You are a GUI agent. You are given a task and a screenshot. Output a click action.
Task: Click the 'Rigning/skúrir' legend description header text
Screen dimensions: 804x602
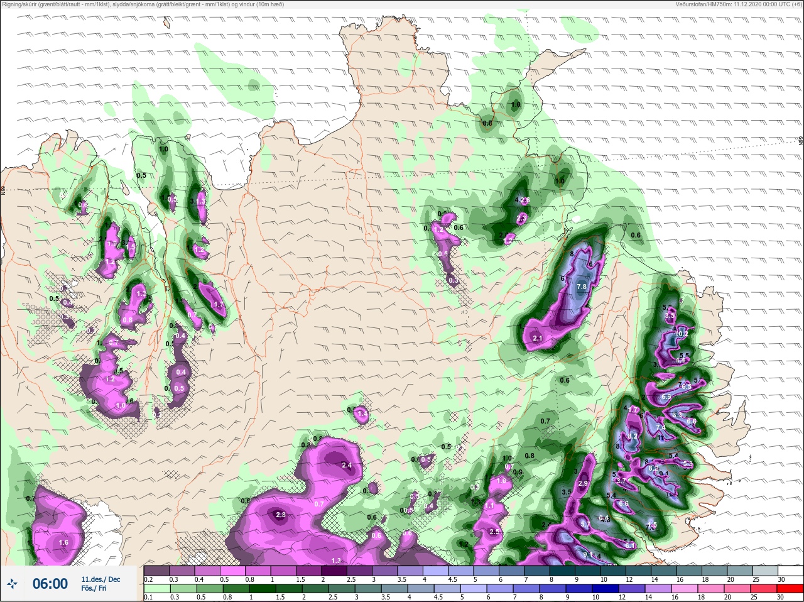(x=144, y=4)
